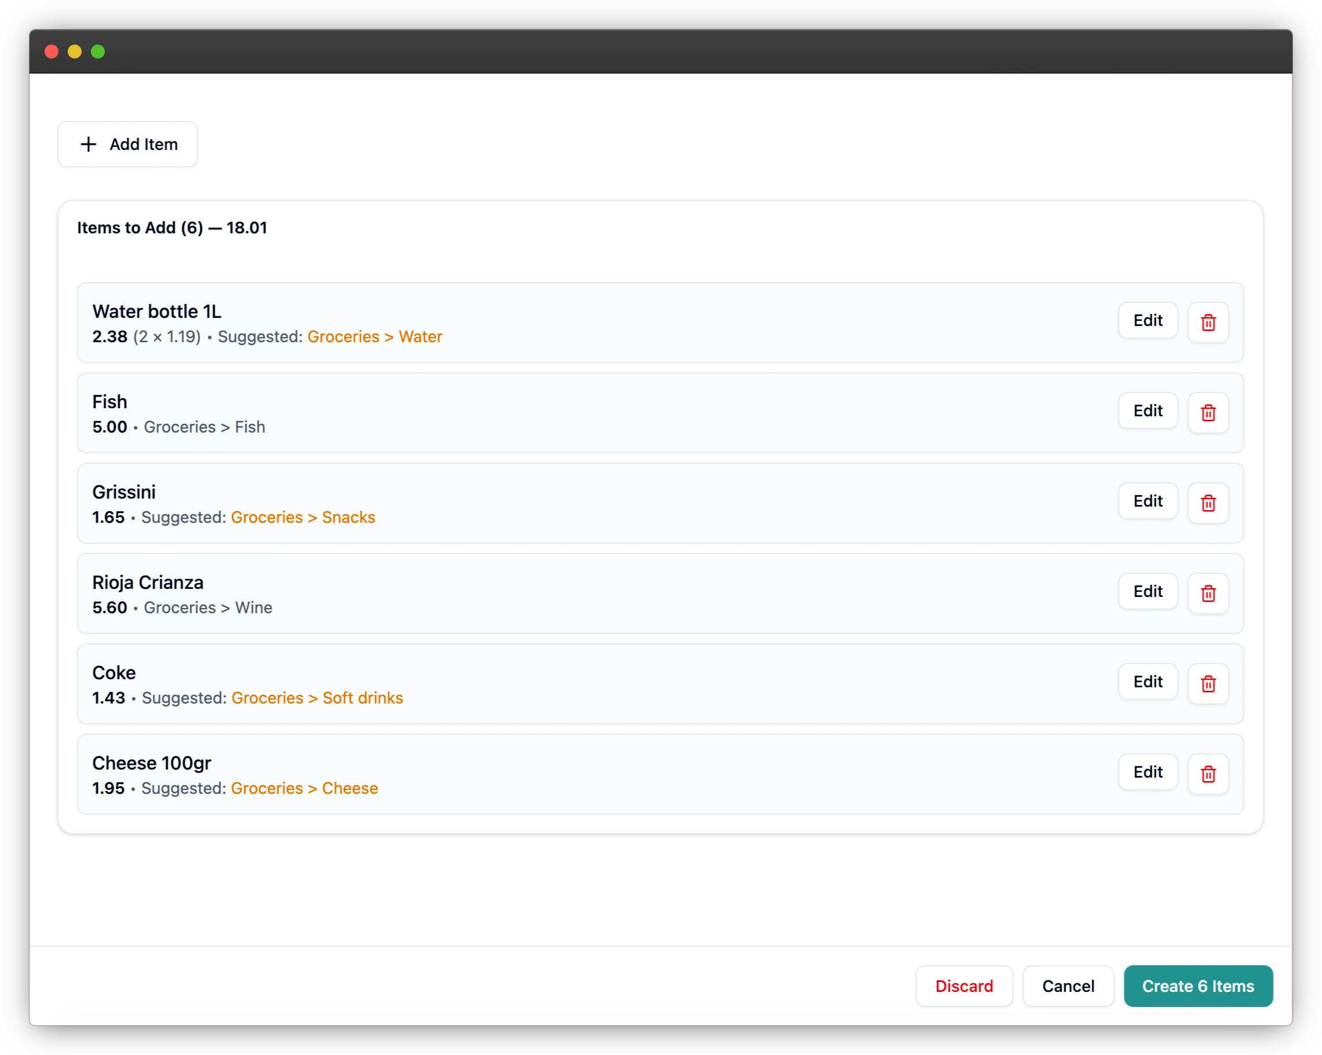The width and height of the screenshot is (1322, 1055).
Task: Click the green traffic light button
Action: 97,52
